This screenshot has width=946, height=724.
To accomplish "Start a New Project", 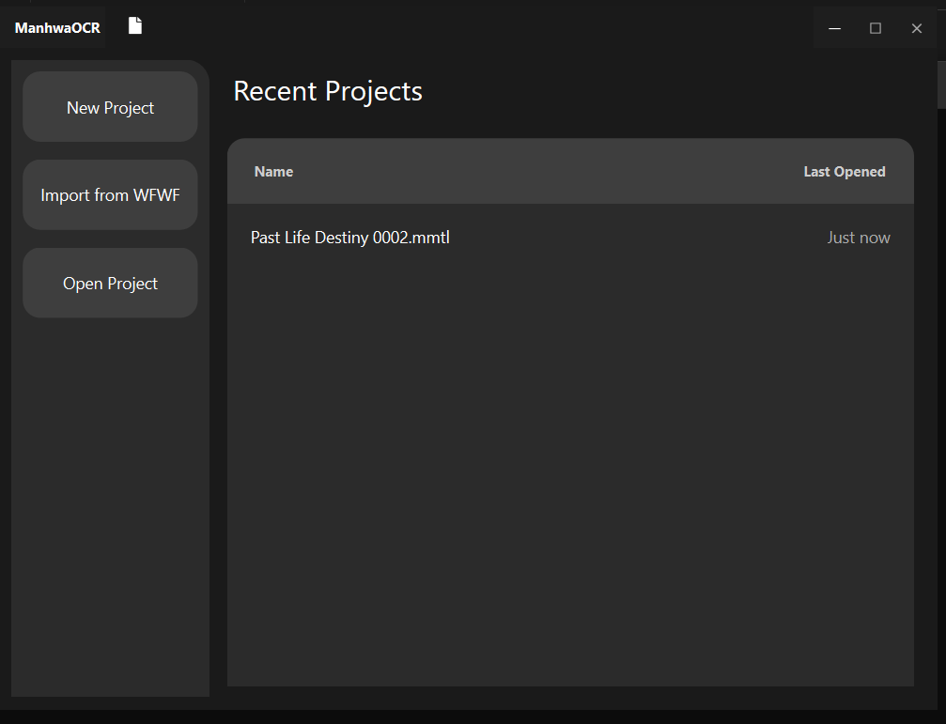I will click(x=110, y=108).
